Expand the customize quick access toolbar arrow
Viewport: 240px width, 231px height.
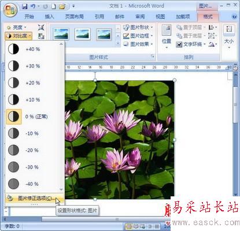tap(73, 6)
